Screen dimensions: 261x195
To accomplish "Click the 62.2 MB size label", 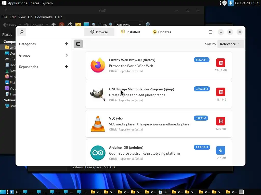I will [x=221, y=158].
